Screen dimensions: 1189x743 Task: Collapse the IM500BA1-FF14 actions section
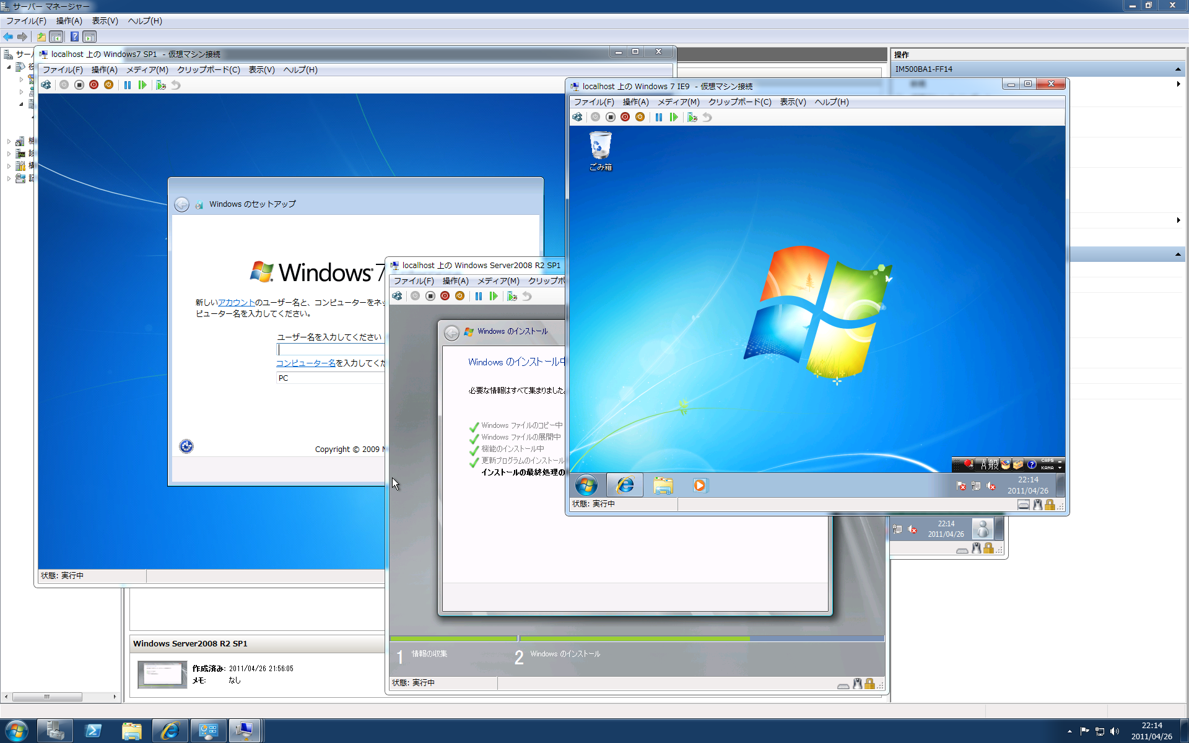[1177, 69]
